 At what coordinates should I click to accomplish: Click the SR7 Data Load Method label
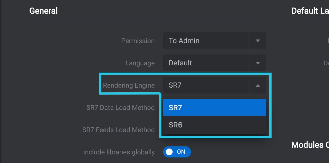tap(120, 108)
